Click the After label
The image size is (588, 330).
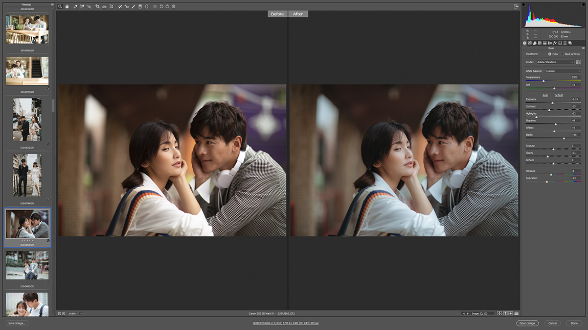pos(298,14)
